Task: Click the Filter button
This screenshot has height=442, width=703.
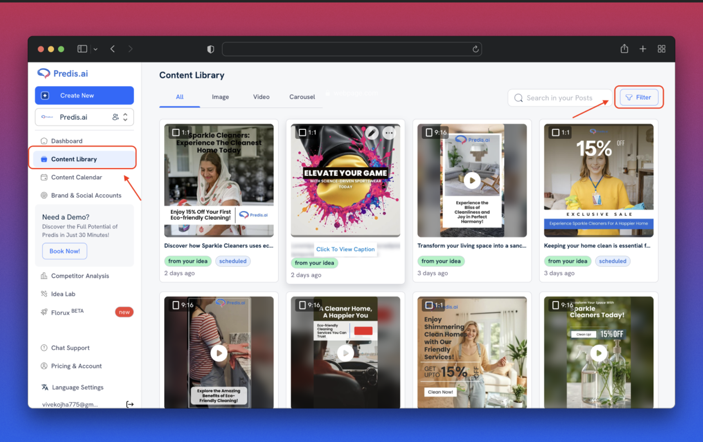Action: [638, 97]
